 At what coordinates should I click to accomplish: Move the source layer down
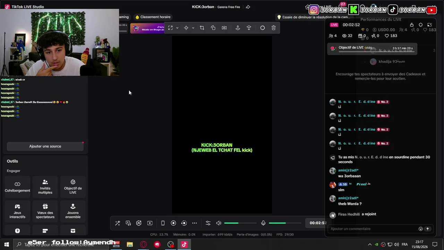tap(249, 28)
